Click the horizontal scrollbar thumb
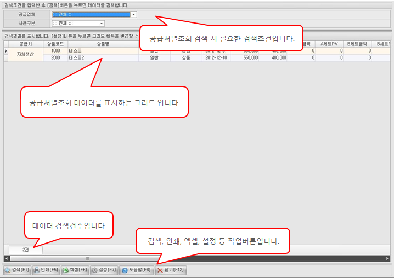The image size is (394, 278). (87, 258)
